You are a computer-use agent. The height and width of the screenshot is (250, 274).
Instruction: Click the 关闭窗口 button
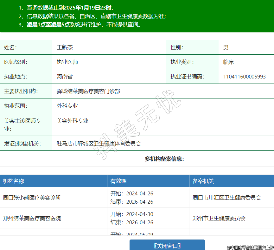pyautogui.click(x=167, y=246)
